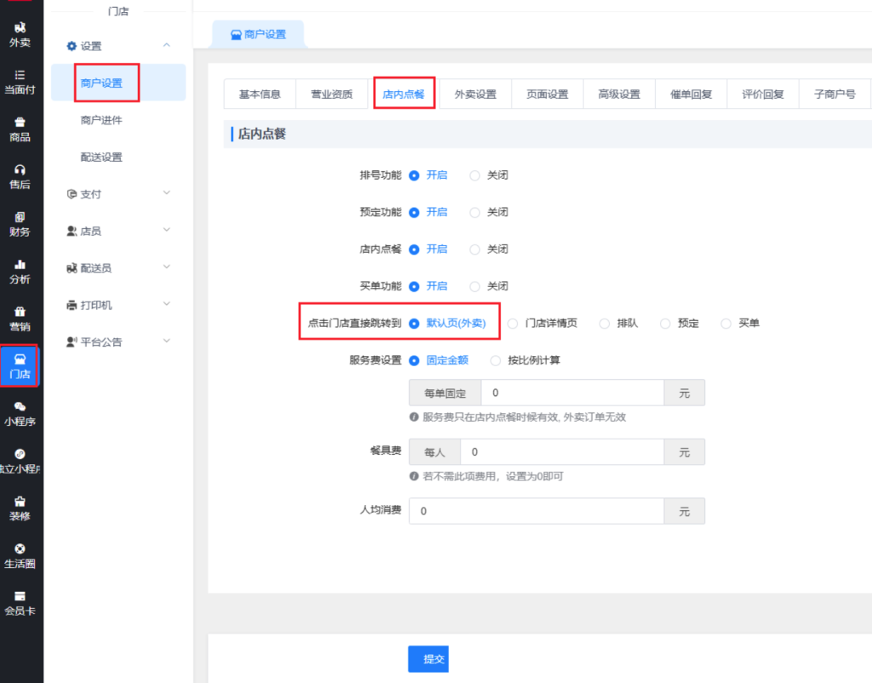This screenshot has width=872, height=683.
Task: Open the 基本信息 tab
Action: tap(260, 95)
